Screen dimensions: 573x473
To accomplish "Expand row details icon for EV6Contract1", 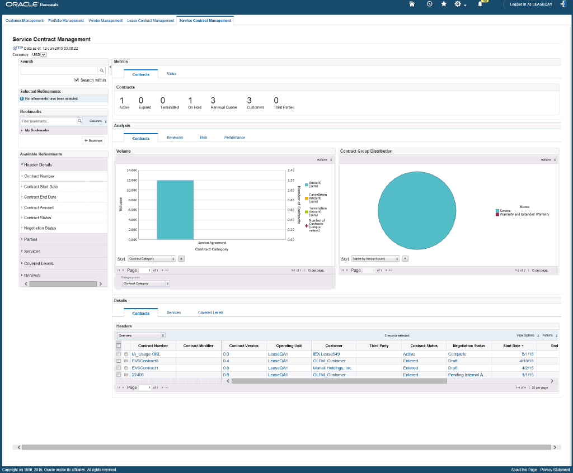I will click(x=126, y=368).
